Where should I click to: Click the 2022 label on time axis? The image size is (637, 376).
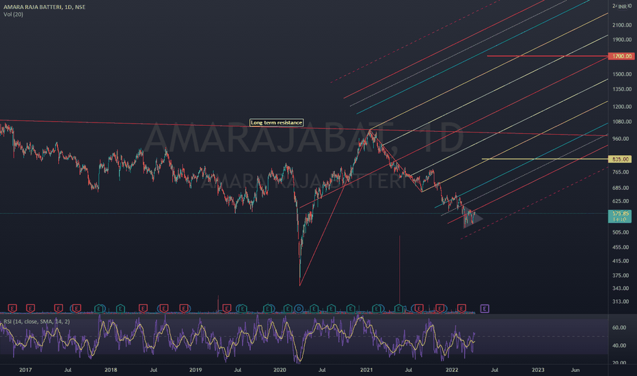tap(452, 370)
